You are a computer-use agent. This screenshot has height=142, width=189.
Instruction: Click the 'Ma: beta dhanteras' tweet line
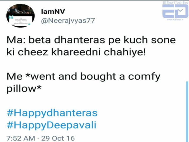91,40
